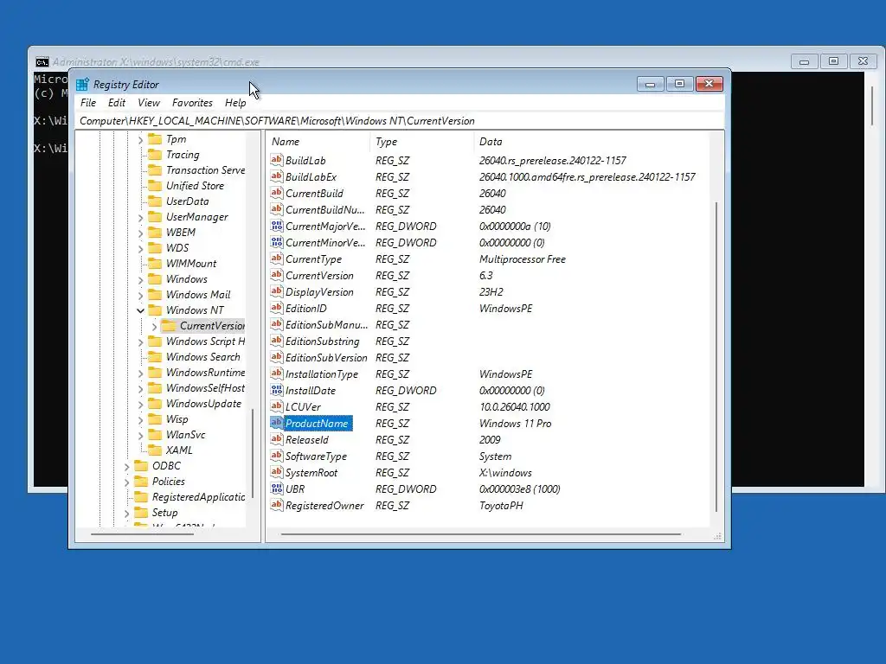Open the Help menu

coord(235,103)
